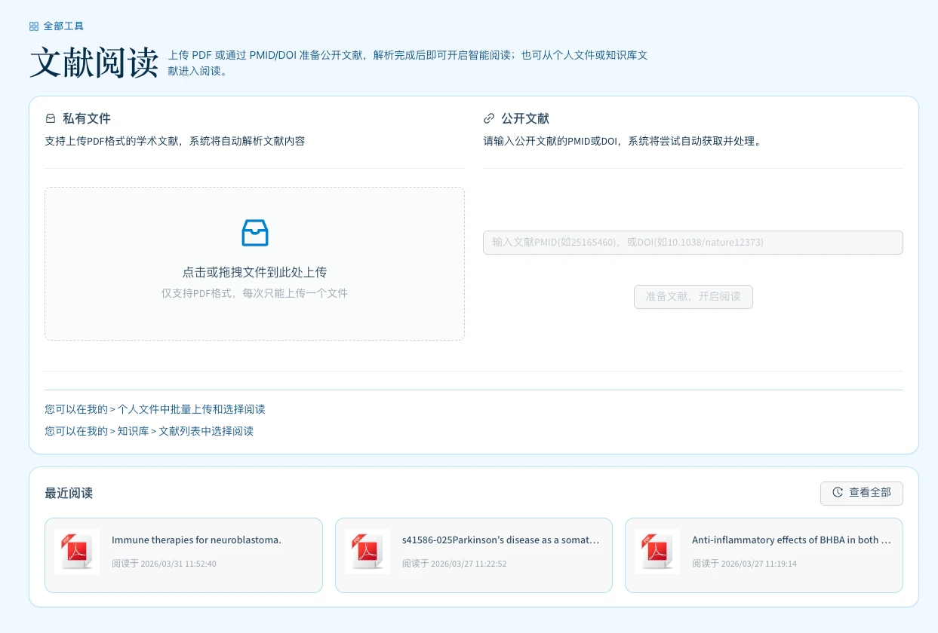Click PDF icon of Anti-inflammatory BHBA paper

(x=657, y=552)
